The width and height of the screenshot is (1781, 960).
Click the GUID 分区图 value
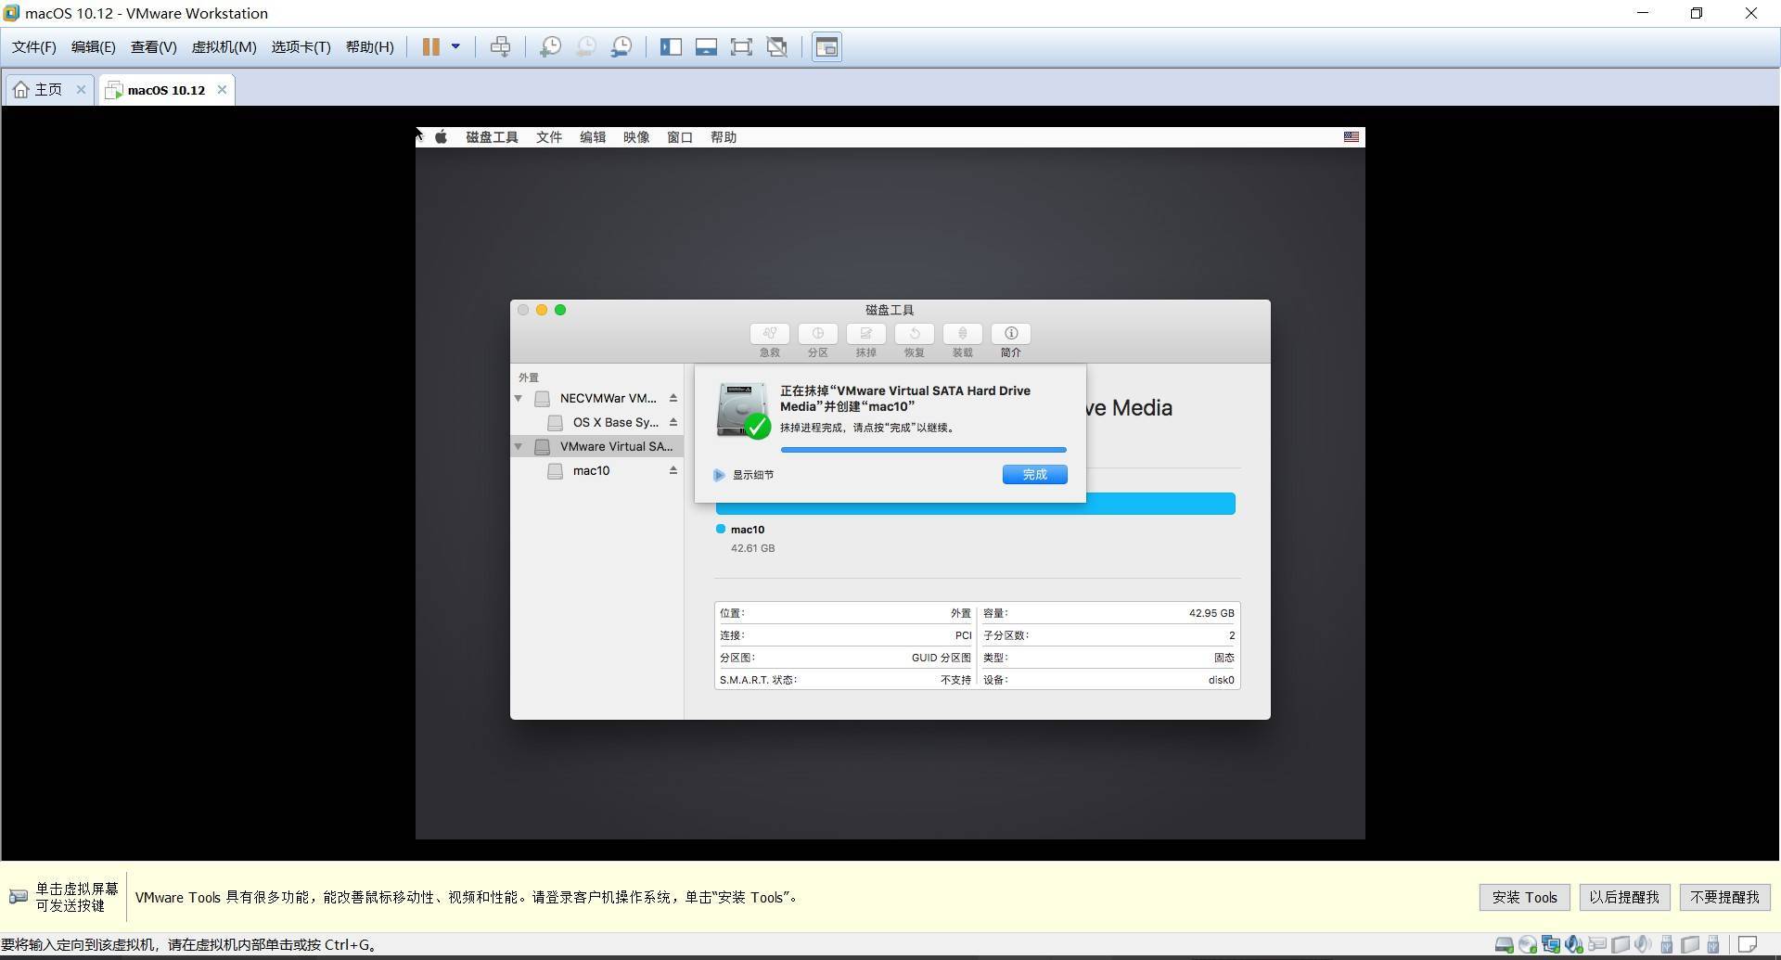[941, 658]
